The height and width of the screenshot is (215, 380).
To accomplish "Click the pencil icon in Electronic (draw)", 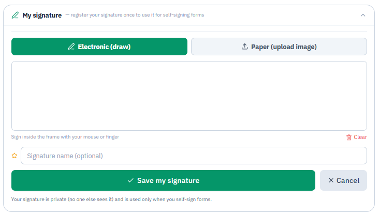I will coord(71,47).
